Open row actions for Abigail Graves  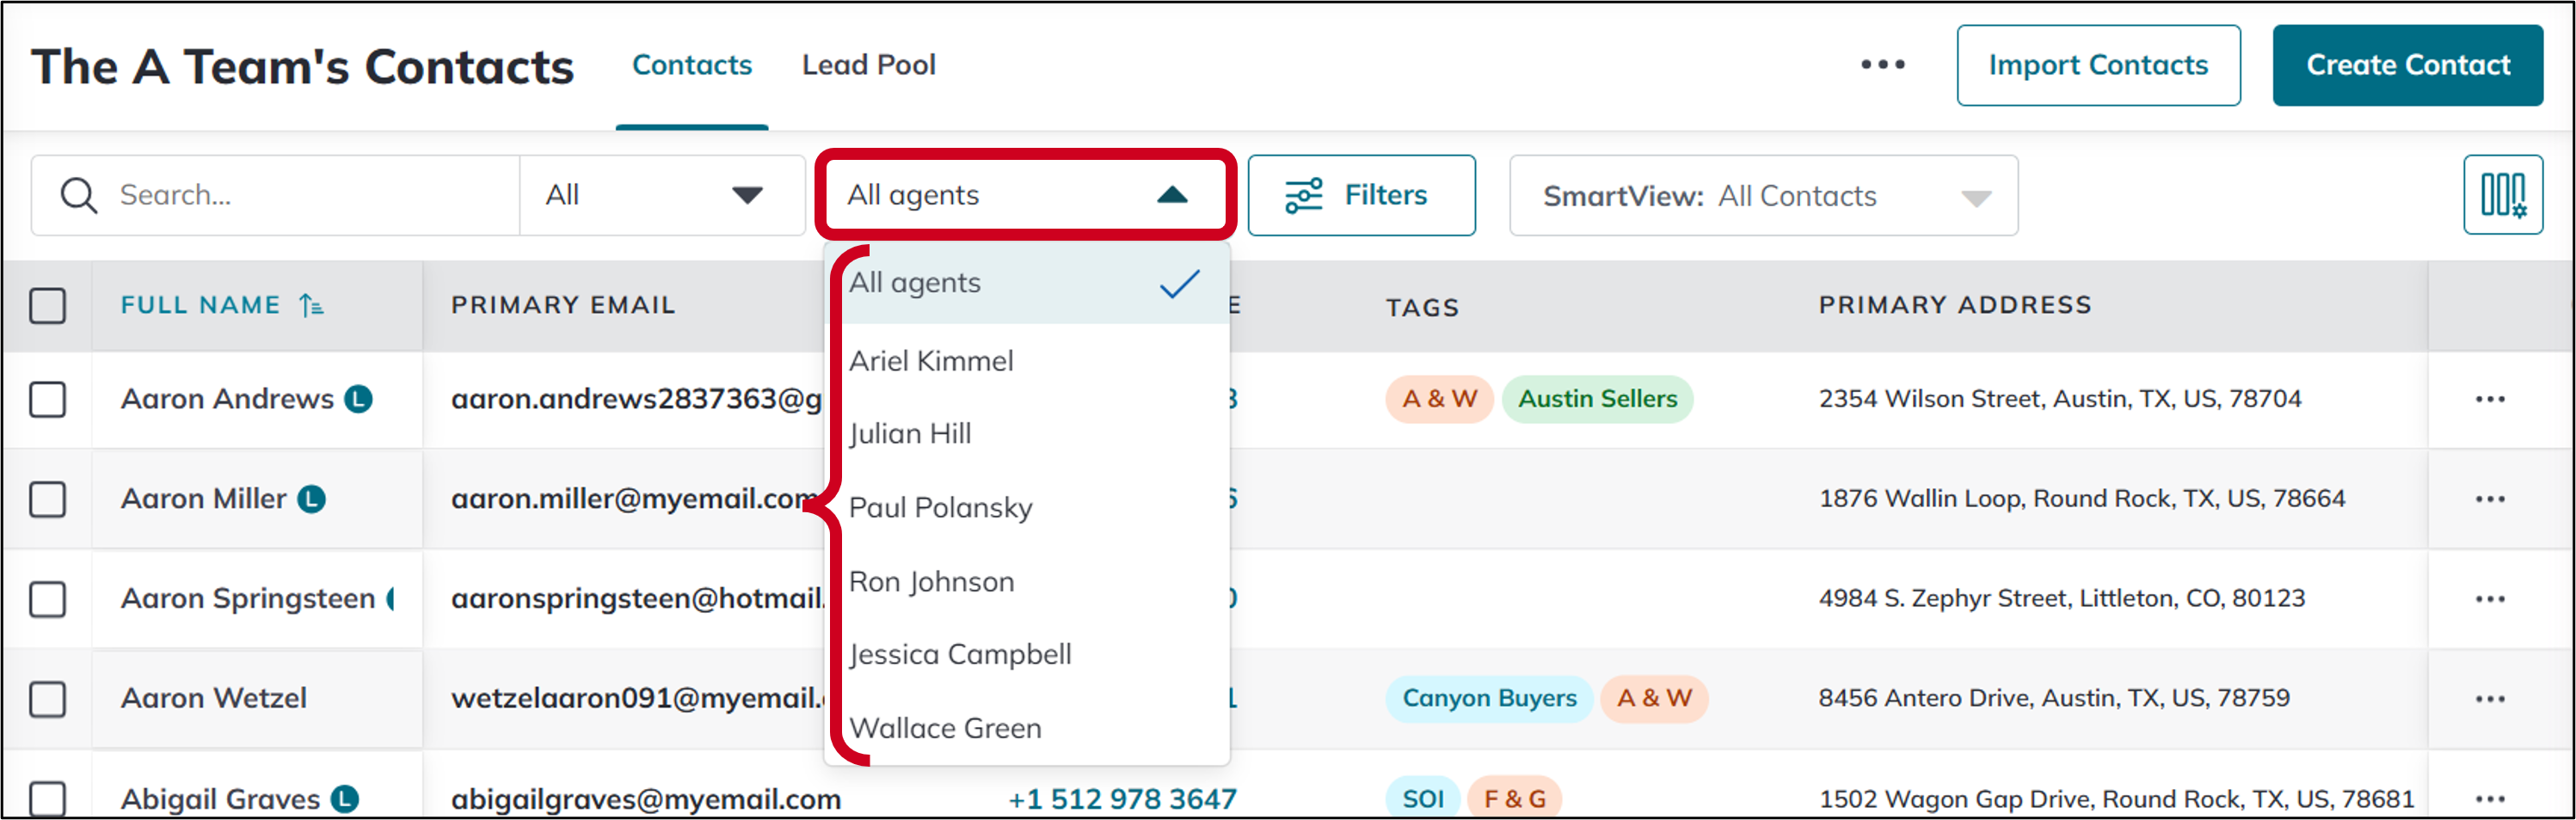(2489, 799)
